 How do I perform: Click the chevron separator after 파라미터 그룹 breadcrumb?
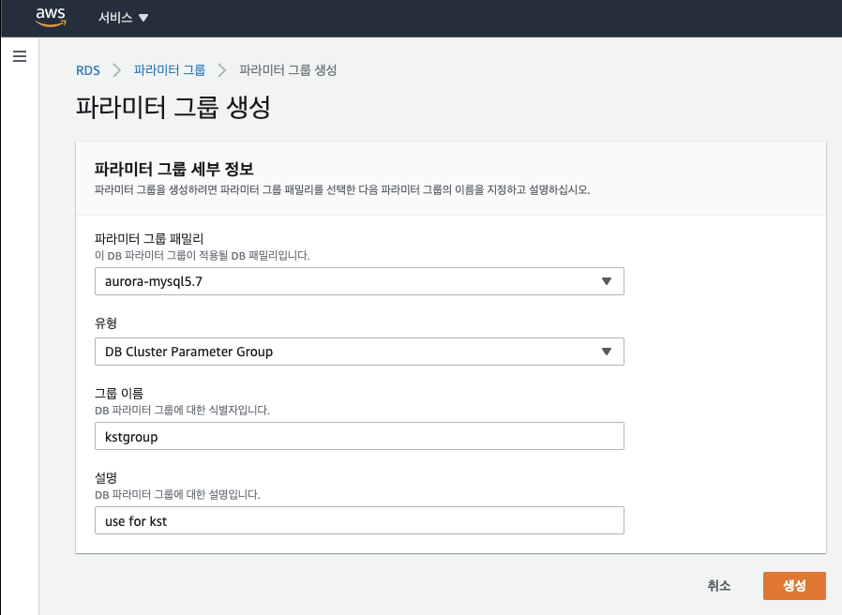pyautogui.click(x=222, y=70)
